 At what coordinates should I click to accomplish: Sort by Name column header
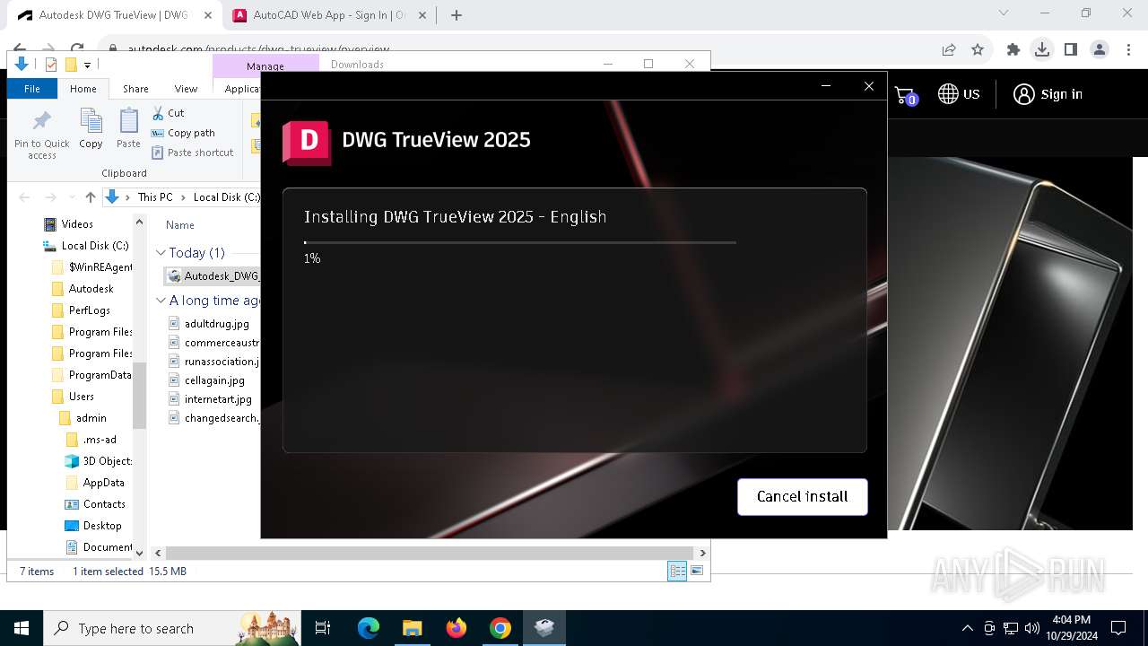[x=179, y=225]
